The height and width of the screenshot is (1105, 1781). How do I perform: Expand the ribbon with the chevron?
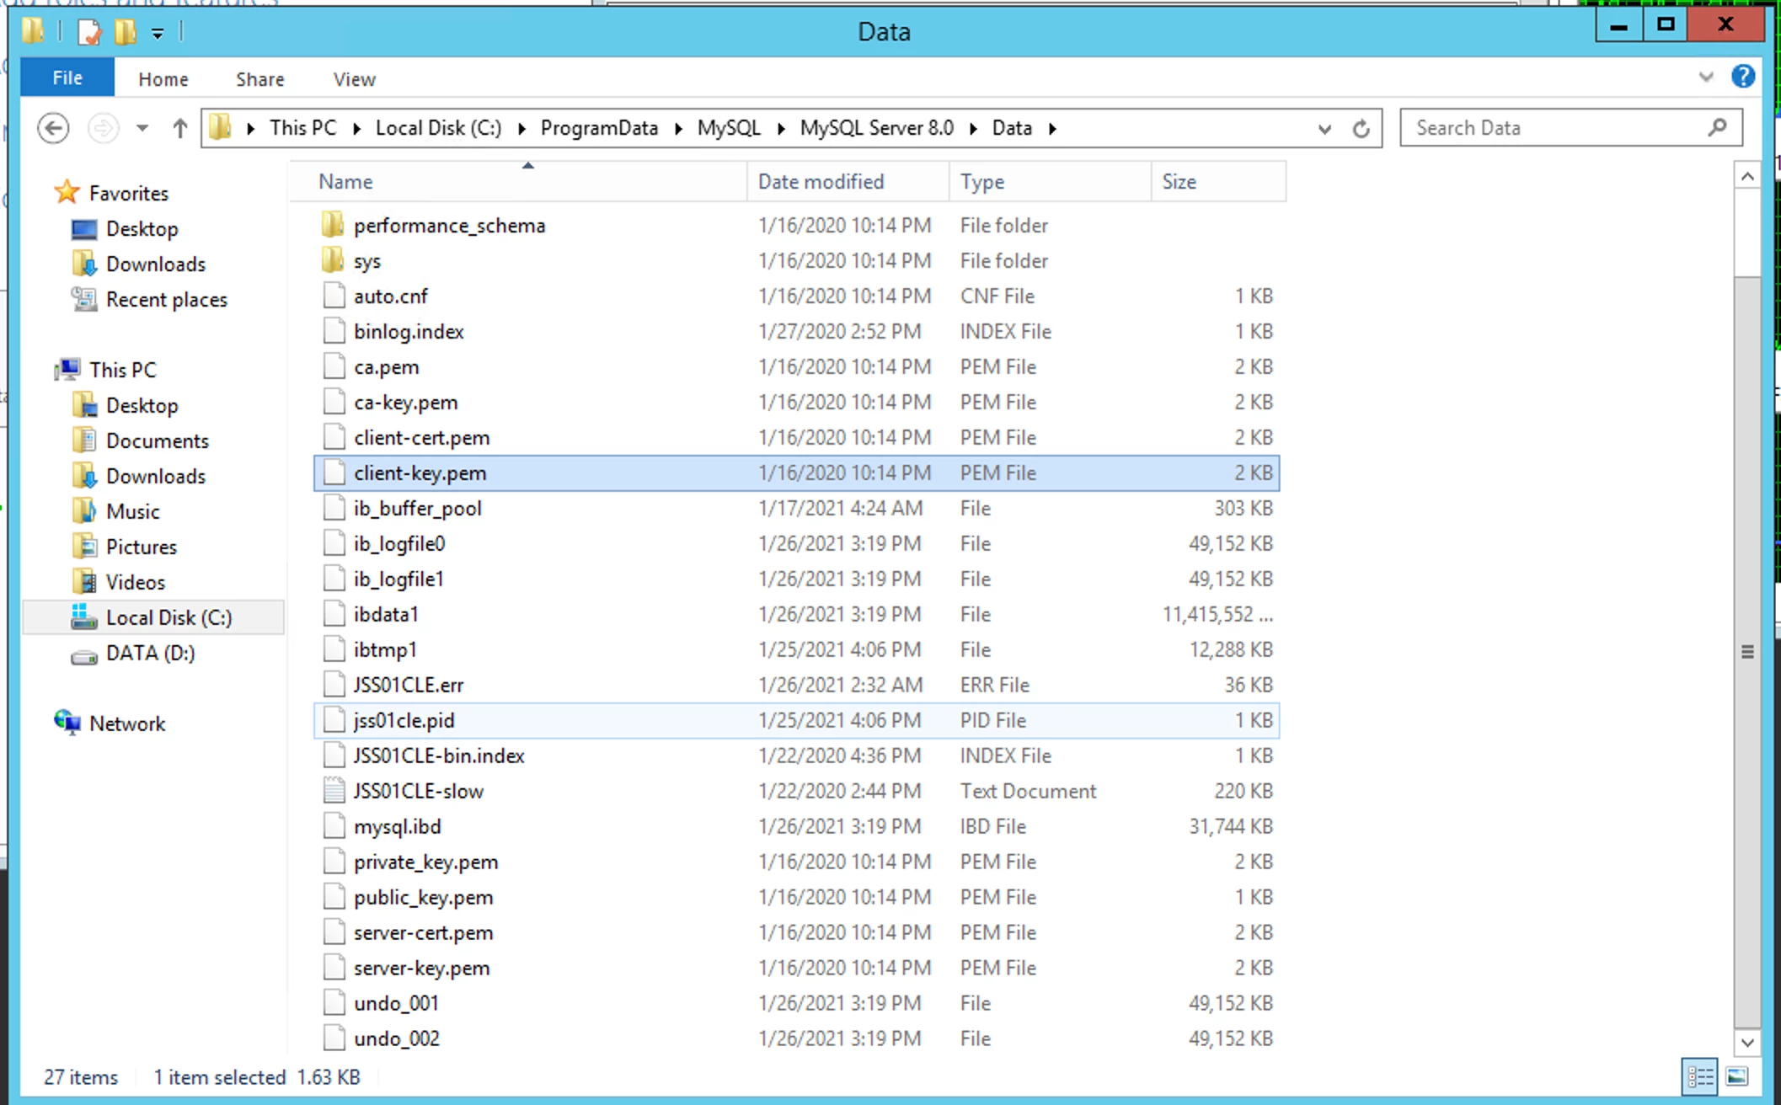1706,77
